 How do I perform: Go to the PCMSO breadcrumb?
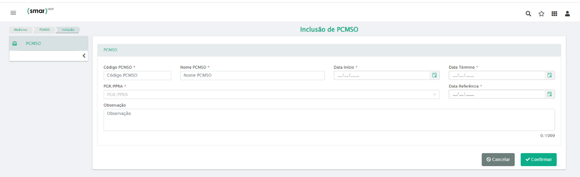coord(44,29)
